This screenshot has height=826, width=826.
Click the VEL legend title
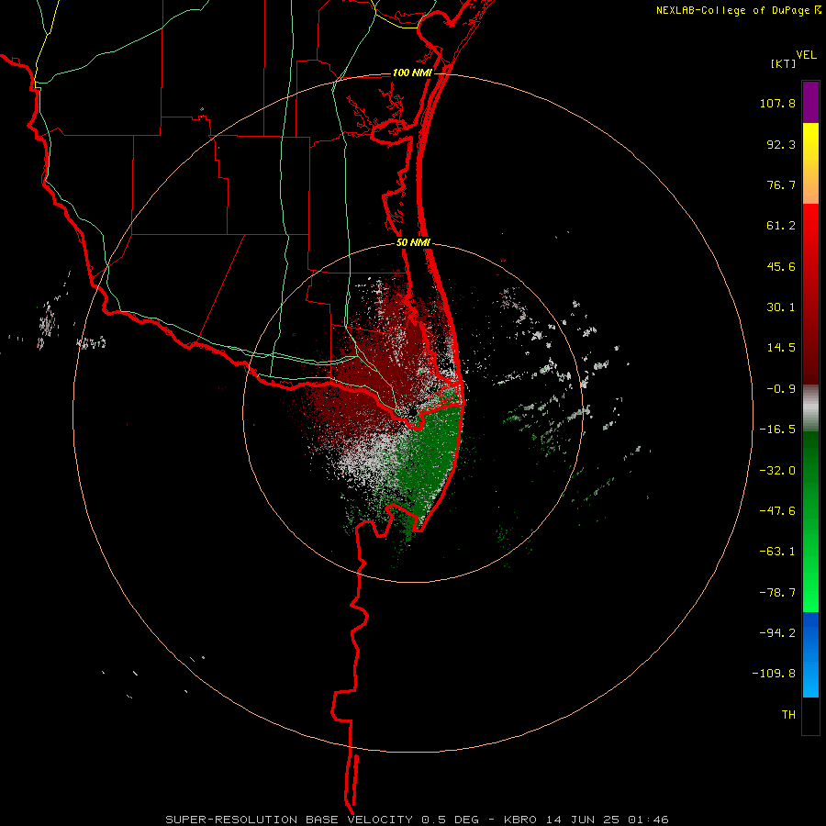[x=806, y=55]
